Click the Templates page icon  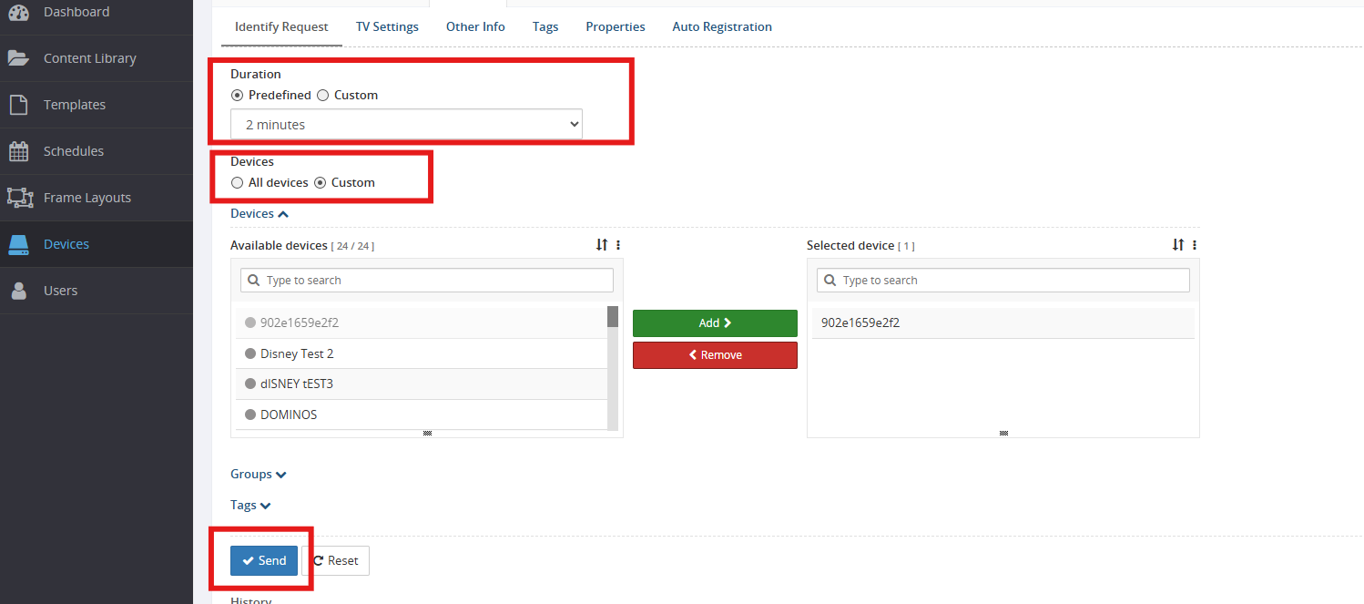tap(18, 105)
